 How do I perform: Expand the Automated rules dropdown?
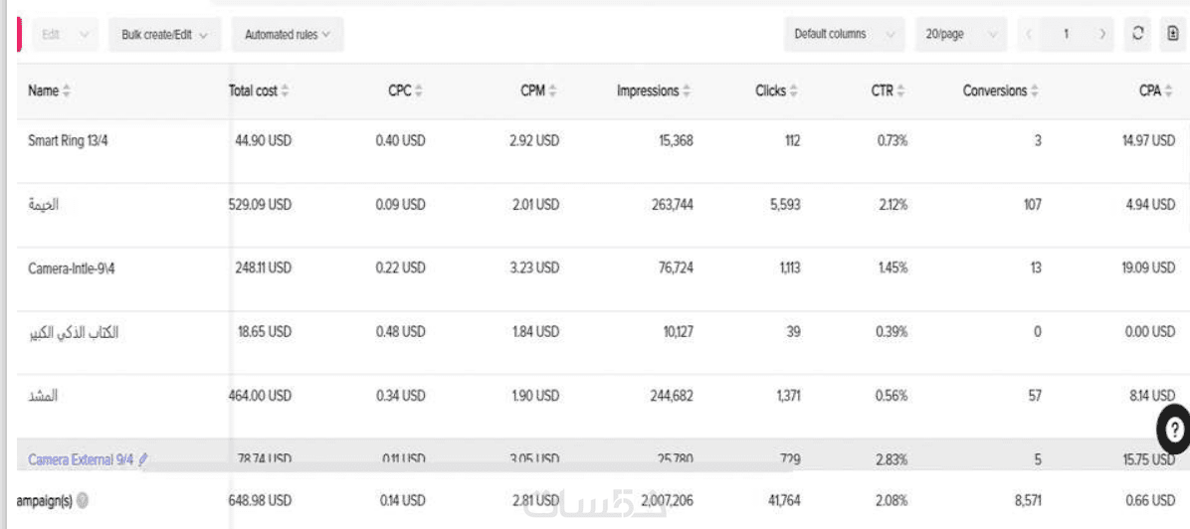pyautogui.click(x=287, y=35)
